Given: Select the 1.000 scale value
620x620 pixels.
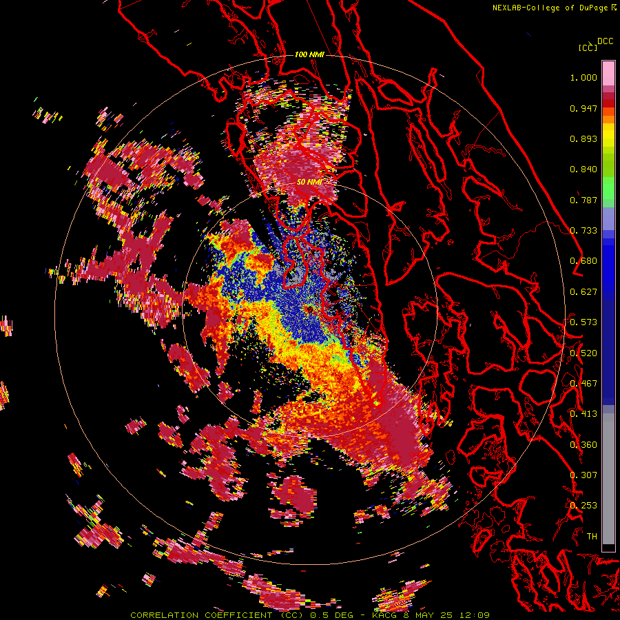Looking at the screenshot, I should click(583, 77).
